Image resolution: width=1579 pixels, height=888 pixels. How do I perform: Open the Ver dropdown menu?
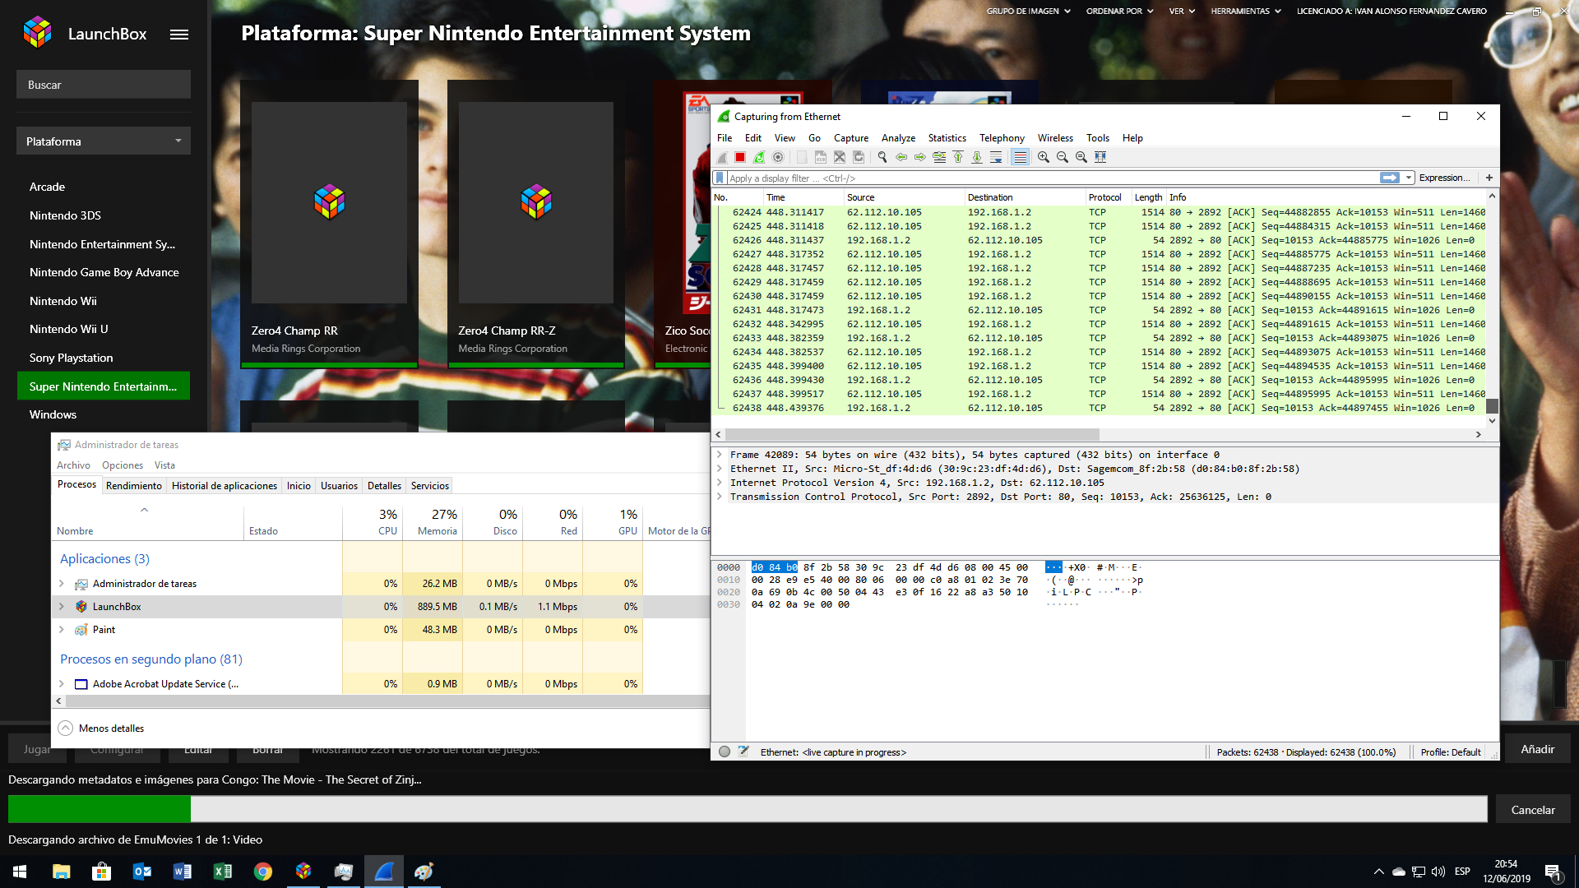1182,12
